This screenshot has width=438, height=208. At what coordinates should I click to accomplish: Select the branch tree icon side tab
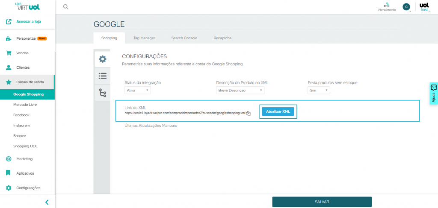103,93
